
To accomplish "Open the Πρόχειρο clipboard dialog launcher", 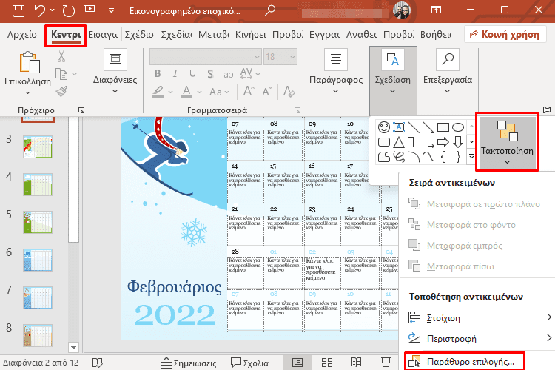I will [81, 110].
